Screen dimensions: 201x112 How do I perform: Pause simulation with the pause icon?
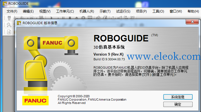click(x=63, y=18)
